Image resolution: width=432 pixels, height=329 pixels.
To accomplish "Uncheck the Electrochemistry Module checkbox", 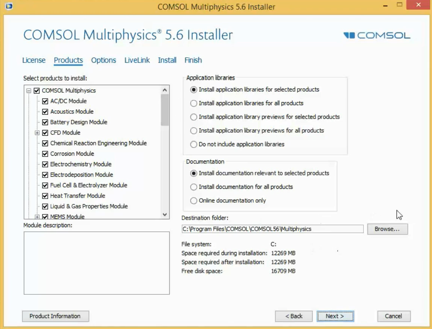I will click(x=45, y=164).
